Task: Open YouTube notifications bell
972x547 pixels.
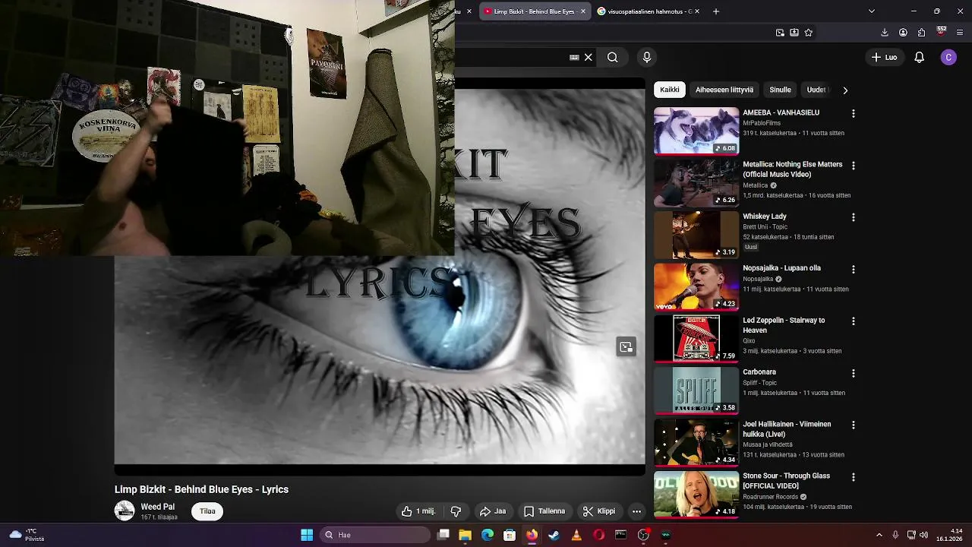Action: click(919, 57)
